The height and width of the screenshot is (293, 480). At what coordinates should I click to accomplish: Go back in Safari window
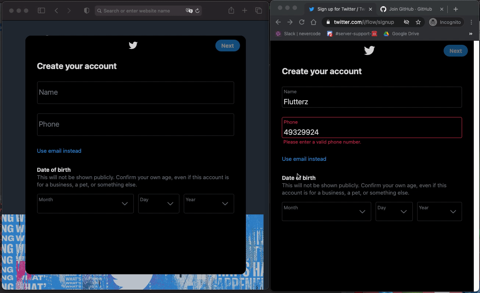(56, 11)
